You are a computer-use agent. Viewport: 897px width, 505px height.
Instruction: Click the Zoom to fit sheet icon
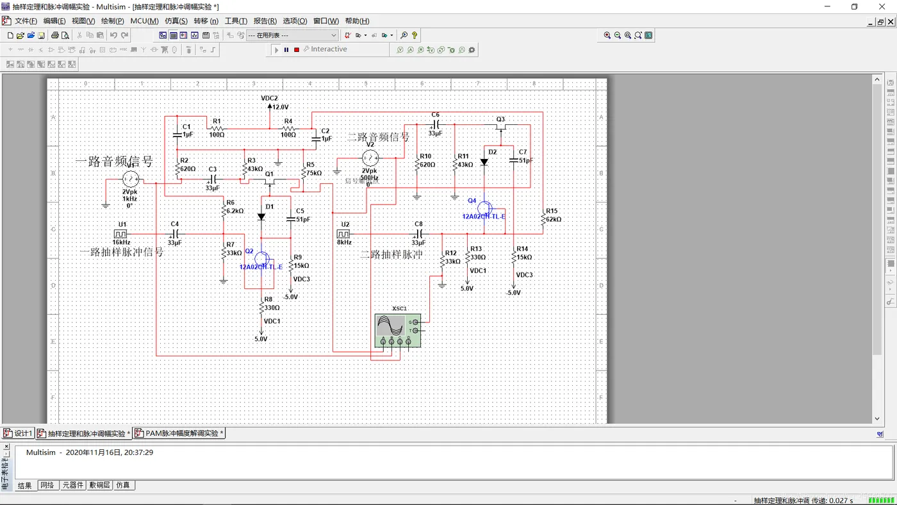click(638, 35)
